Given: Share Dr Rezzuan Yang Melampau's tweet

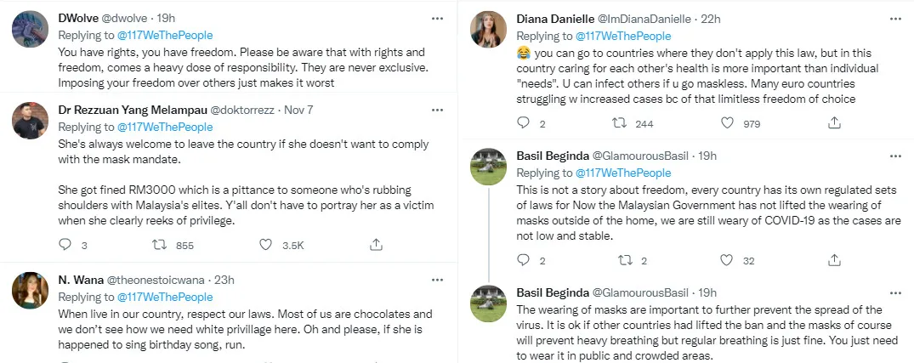Looking at the screenshot, I should 376,245.
